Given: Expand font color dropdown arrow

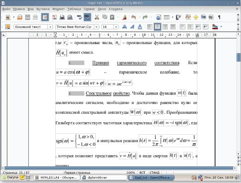Looking at the screenshot, I should [x=221, y=27].
